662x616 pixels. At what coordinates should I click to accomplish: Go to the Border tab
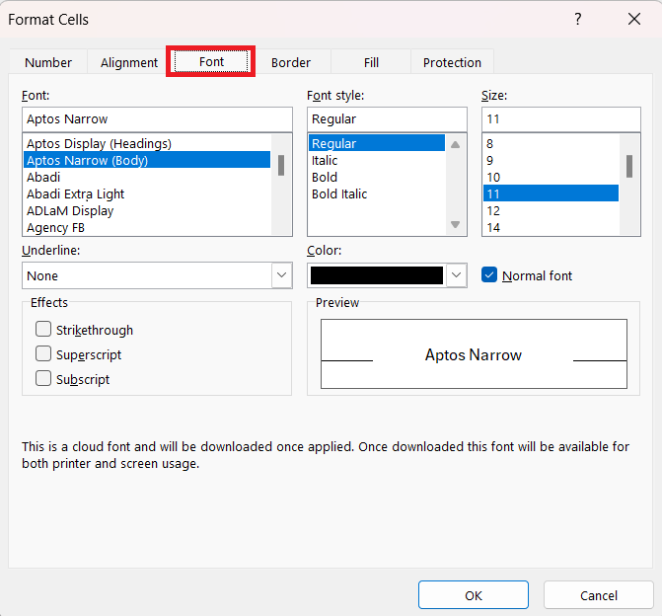pyautogui.click(x=291, y=62)
